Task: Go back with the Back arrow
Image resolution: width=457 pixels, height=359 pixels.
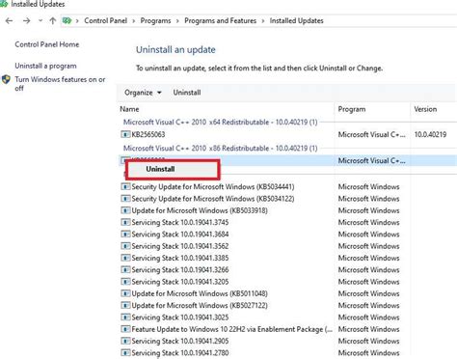Action: point(9,21)
